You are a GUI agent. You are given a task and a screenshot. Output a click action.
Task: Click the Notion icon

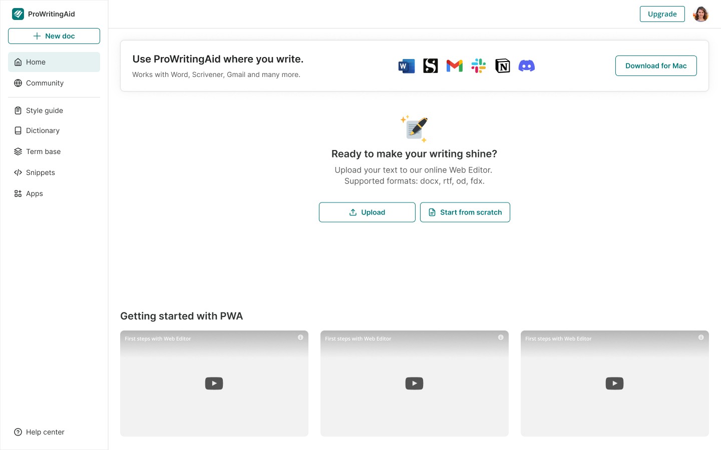pyautogui.click(x=503, y=66)
